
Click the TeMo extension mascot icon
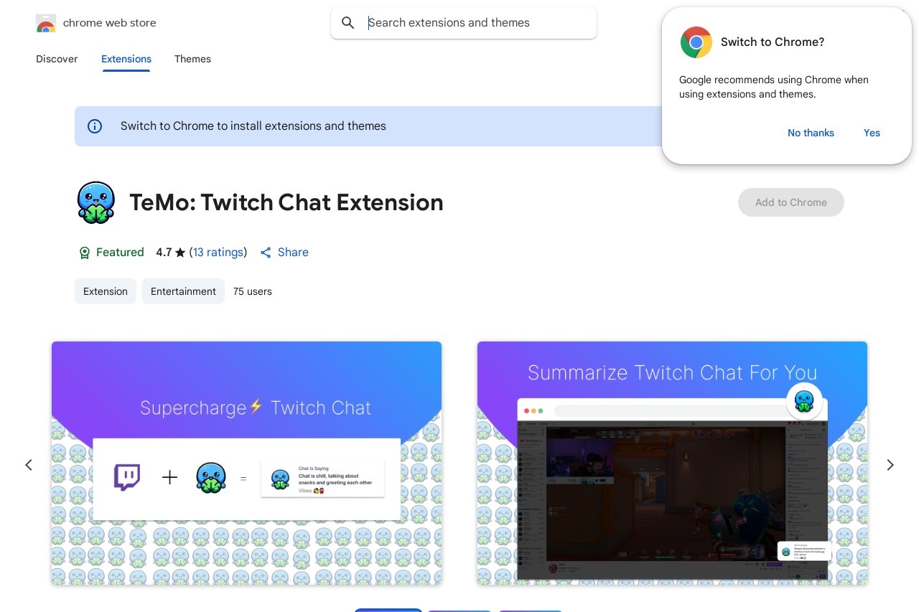pyautogui.click(x=96, y=202)
